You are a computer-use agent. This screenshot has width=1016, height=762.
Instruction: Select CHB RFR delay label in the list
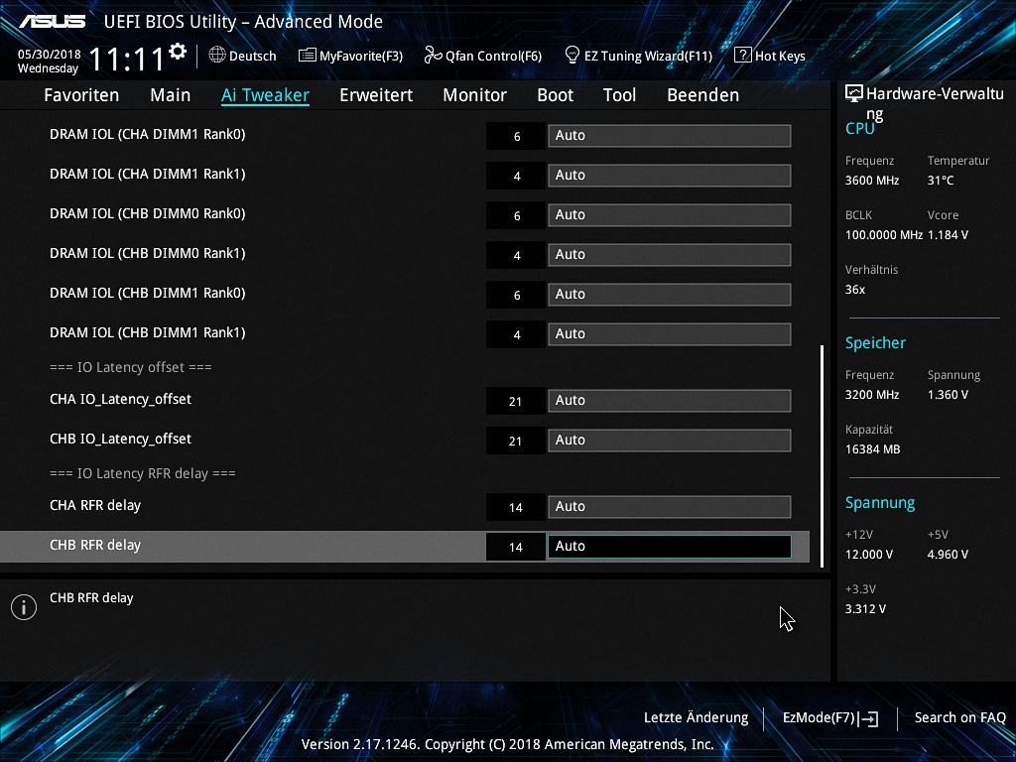pyautogui.click(x=95, y=545)
